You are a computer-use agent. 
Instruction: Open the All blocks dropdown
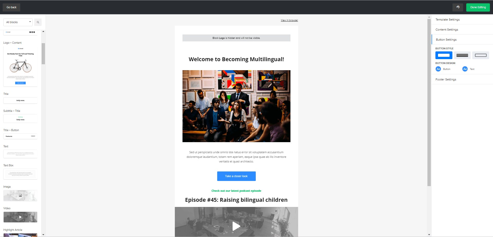pyautogui.click(x=18, y=22)
